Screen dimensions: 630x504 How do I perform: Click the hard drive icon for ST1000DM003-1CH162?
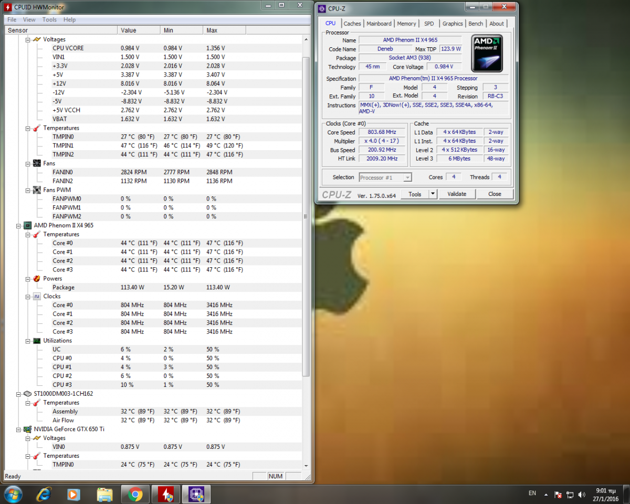(x=28, y=393)
